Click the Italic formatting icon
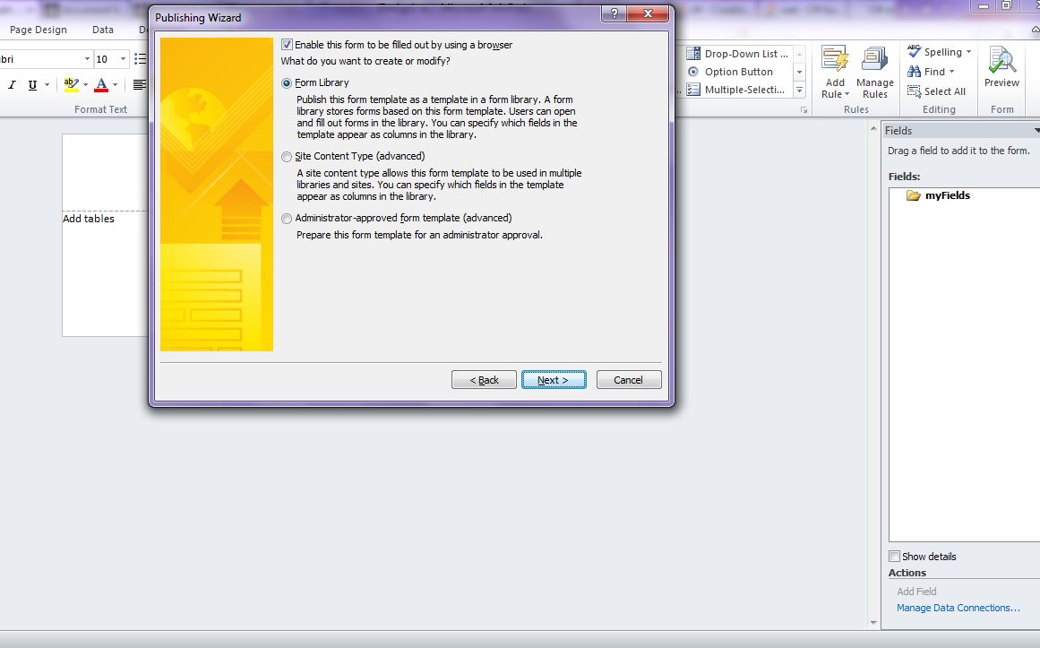This screenshot has height=648, width=1040. pyautogui.click(x=12, y=85)
